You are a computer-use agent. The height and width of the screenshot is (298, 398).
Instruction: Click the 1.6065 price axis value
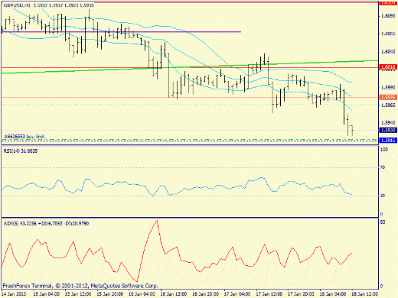[388, 34]
